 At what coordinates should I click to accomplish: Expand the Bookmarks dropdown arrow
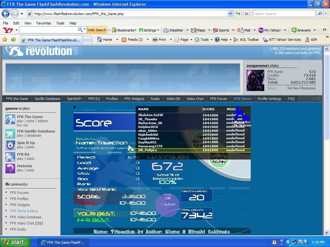136,30
